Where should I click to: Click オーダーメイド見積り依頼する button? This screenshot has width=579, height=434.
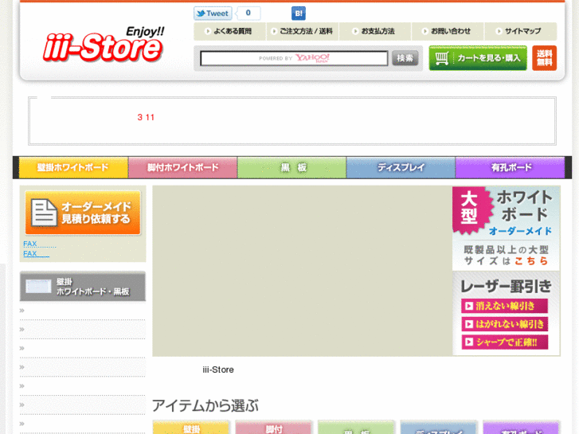coord(83,213)
